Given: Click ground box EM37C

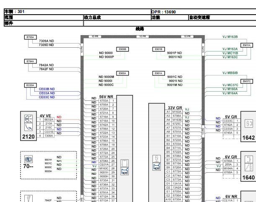Looking at the screenshot, I should (x=247, y=81).
